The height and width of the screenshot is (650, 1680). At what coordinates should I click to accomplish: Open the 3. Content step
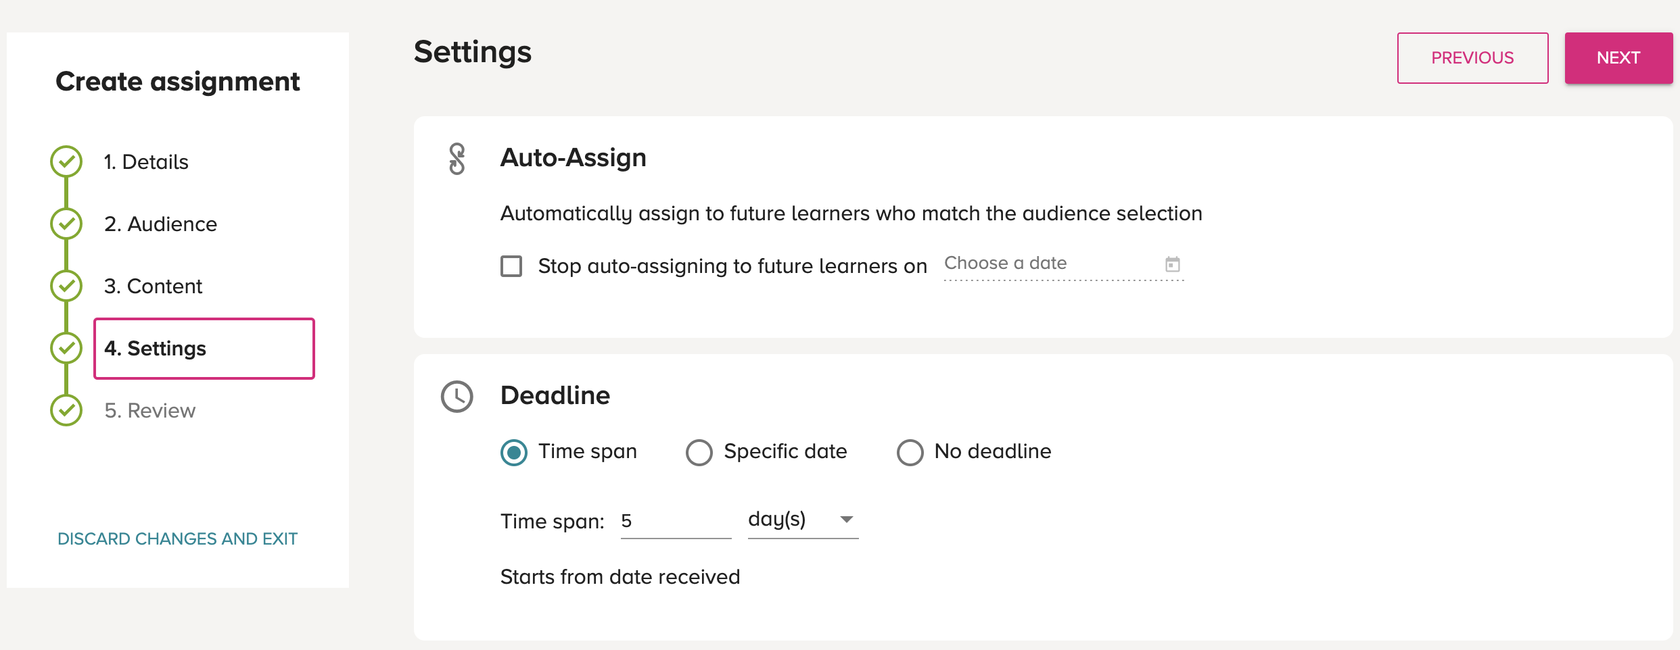click(153, 286)
